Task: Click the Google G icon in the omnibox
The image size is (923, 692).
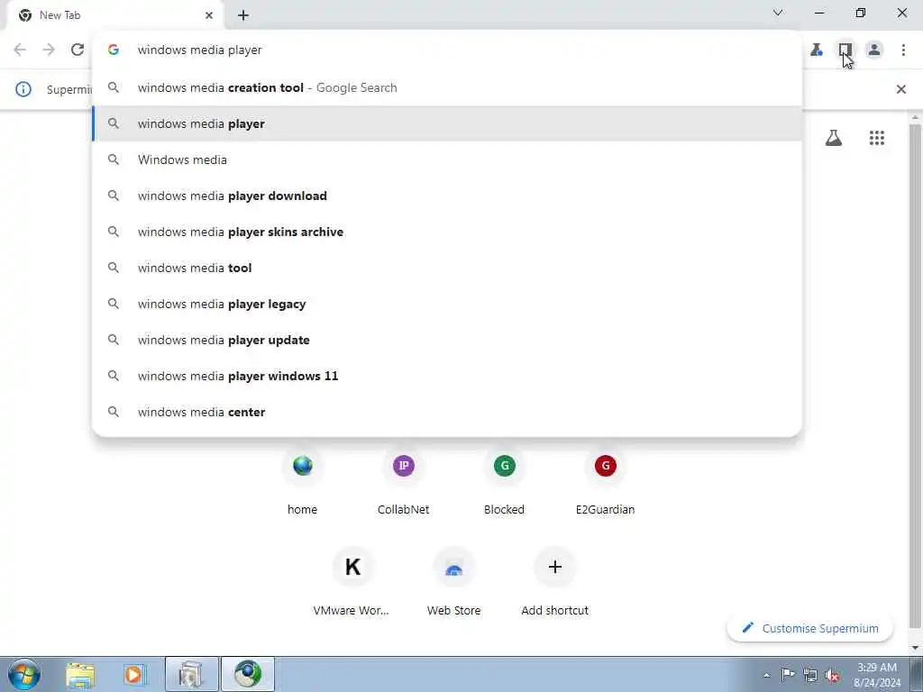Action: click(x=114, y=50)
